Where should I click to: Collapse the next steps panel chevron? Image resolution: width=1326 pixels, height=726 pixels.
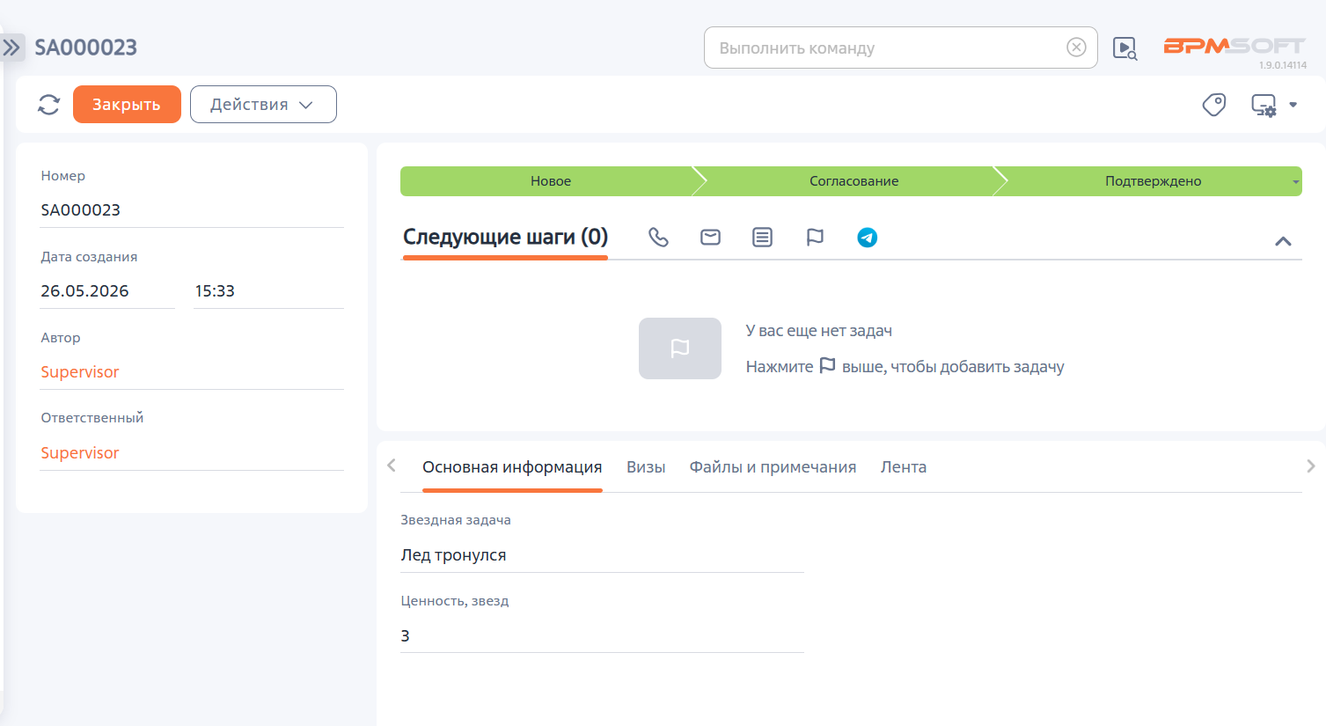coord(1283,241)
